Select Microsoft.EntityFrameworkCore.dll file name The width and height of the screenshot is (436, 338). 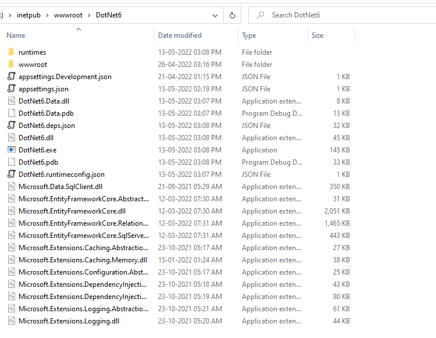pyautogui.click(x=72, y=211)
